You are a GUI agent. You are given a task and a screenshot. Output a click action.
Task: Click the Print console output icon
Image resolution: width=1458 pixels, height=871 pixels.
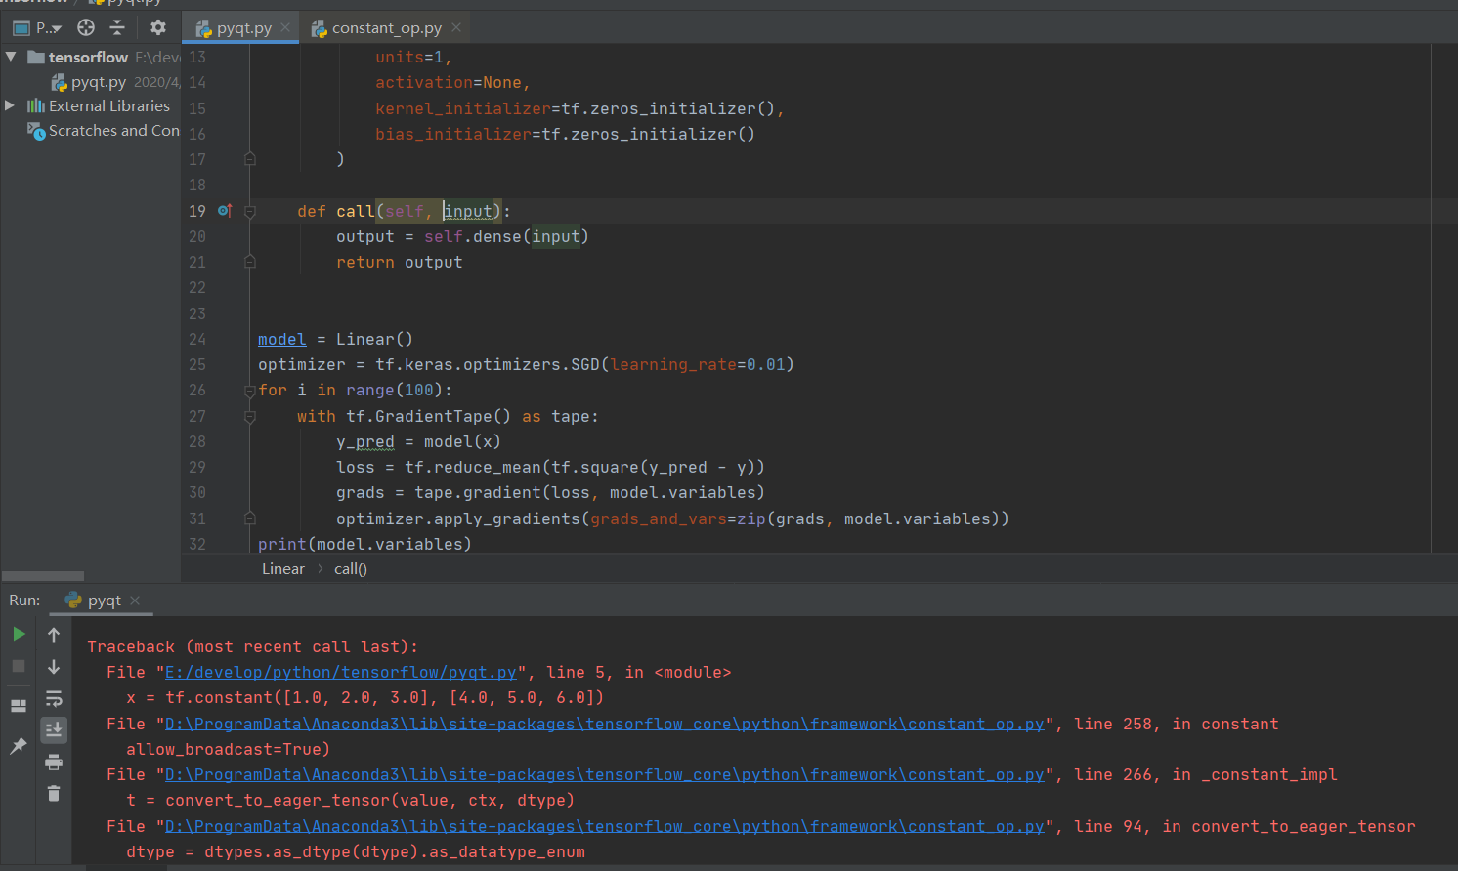point(54,762)
